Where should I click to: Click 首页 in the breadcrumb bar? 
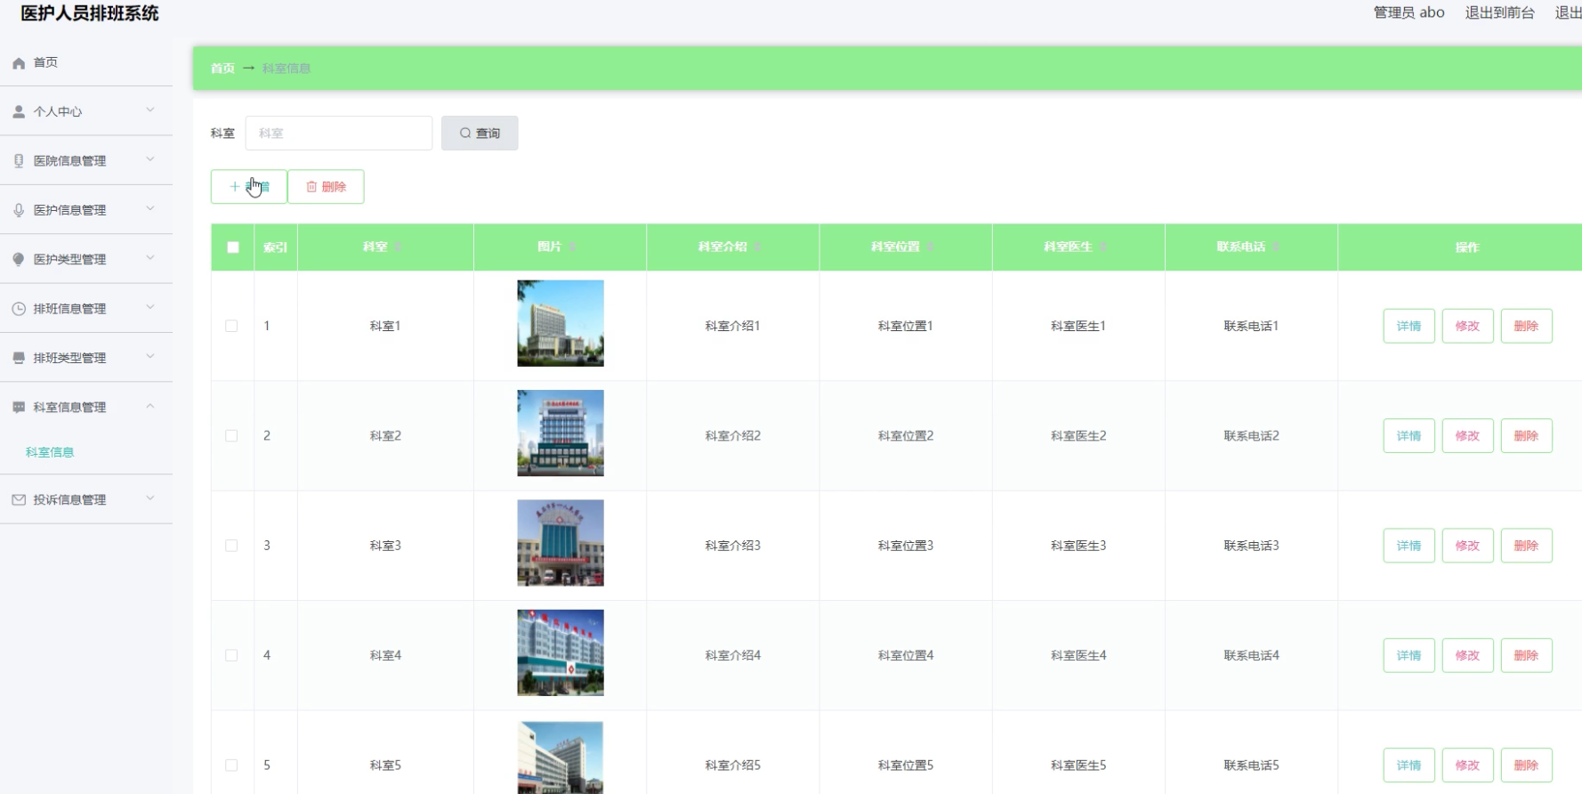coord(222,69)
